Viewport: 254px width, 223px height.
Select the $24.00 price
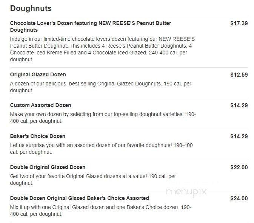[x=239, y=198]
